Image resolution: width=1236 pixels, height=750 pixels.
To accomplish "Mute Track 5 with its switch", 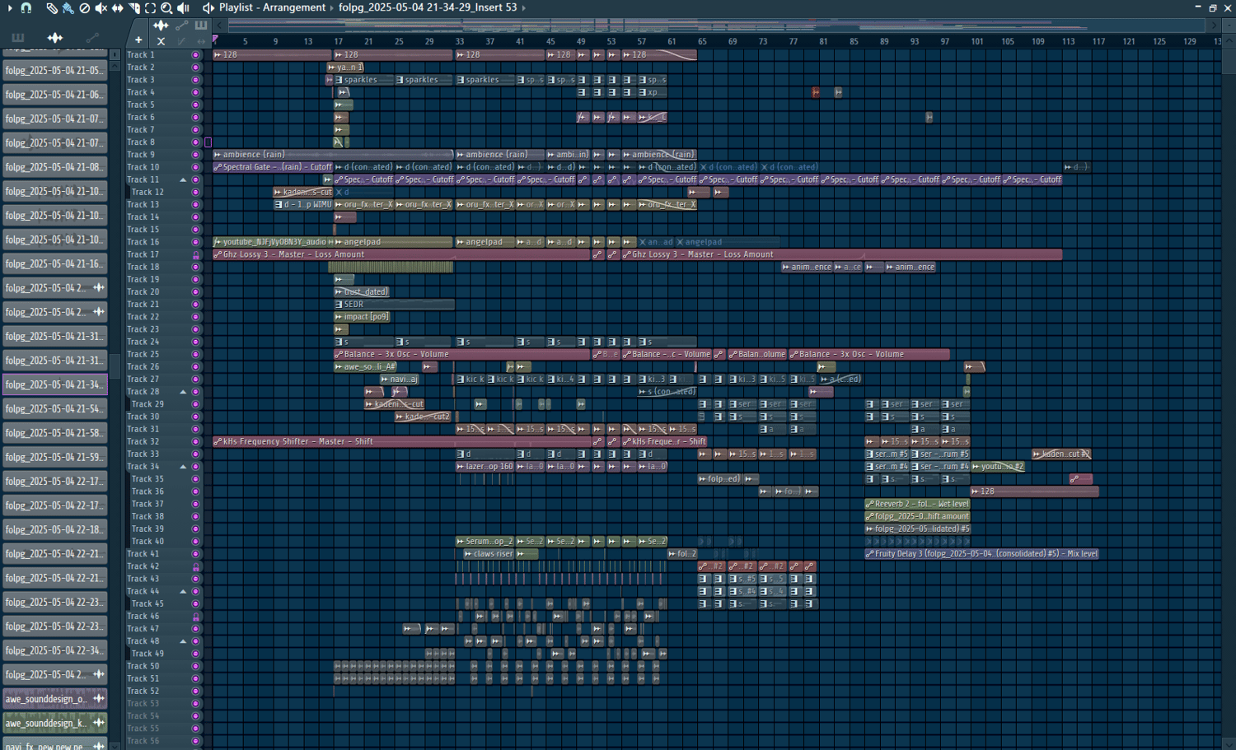I will (195, 105).
